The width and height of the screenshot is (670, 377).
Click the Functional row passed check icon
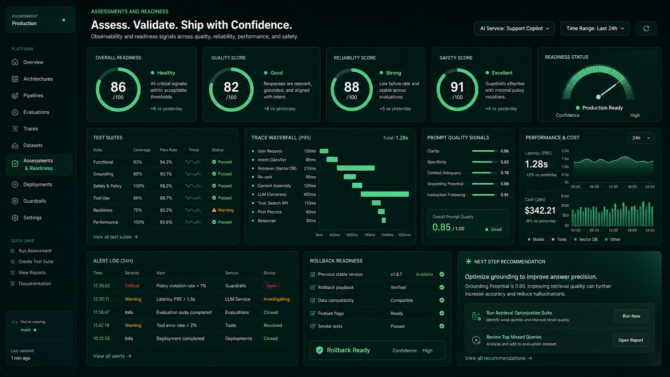point(214,162)
